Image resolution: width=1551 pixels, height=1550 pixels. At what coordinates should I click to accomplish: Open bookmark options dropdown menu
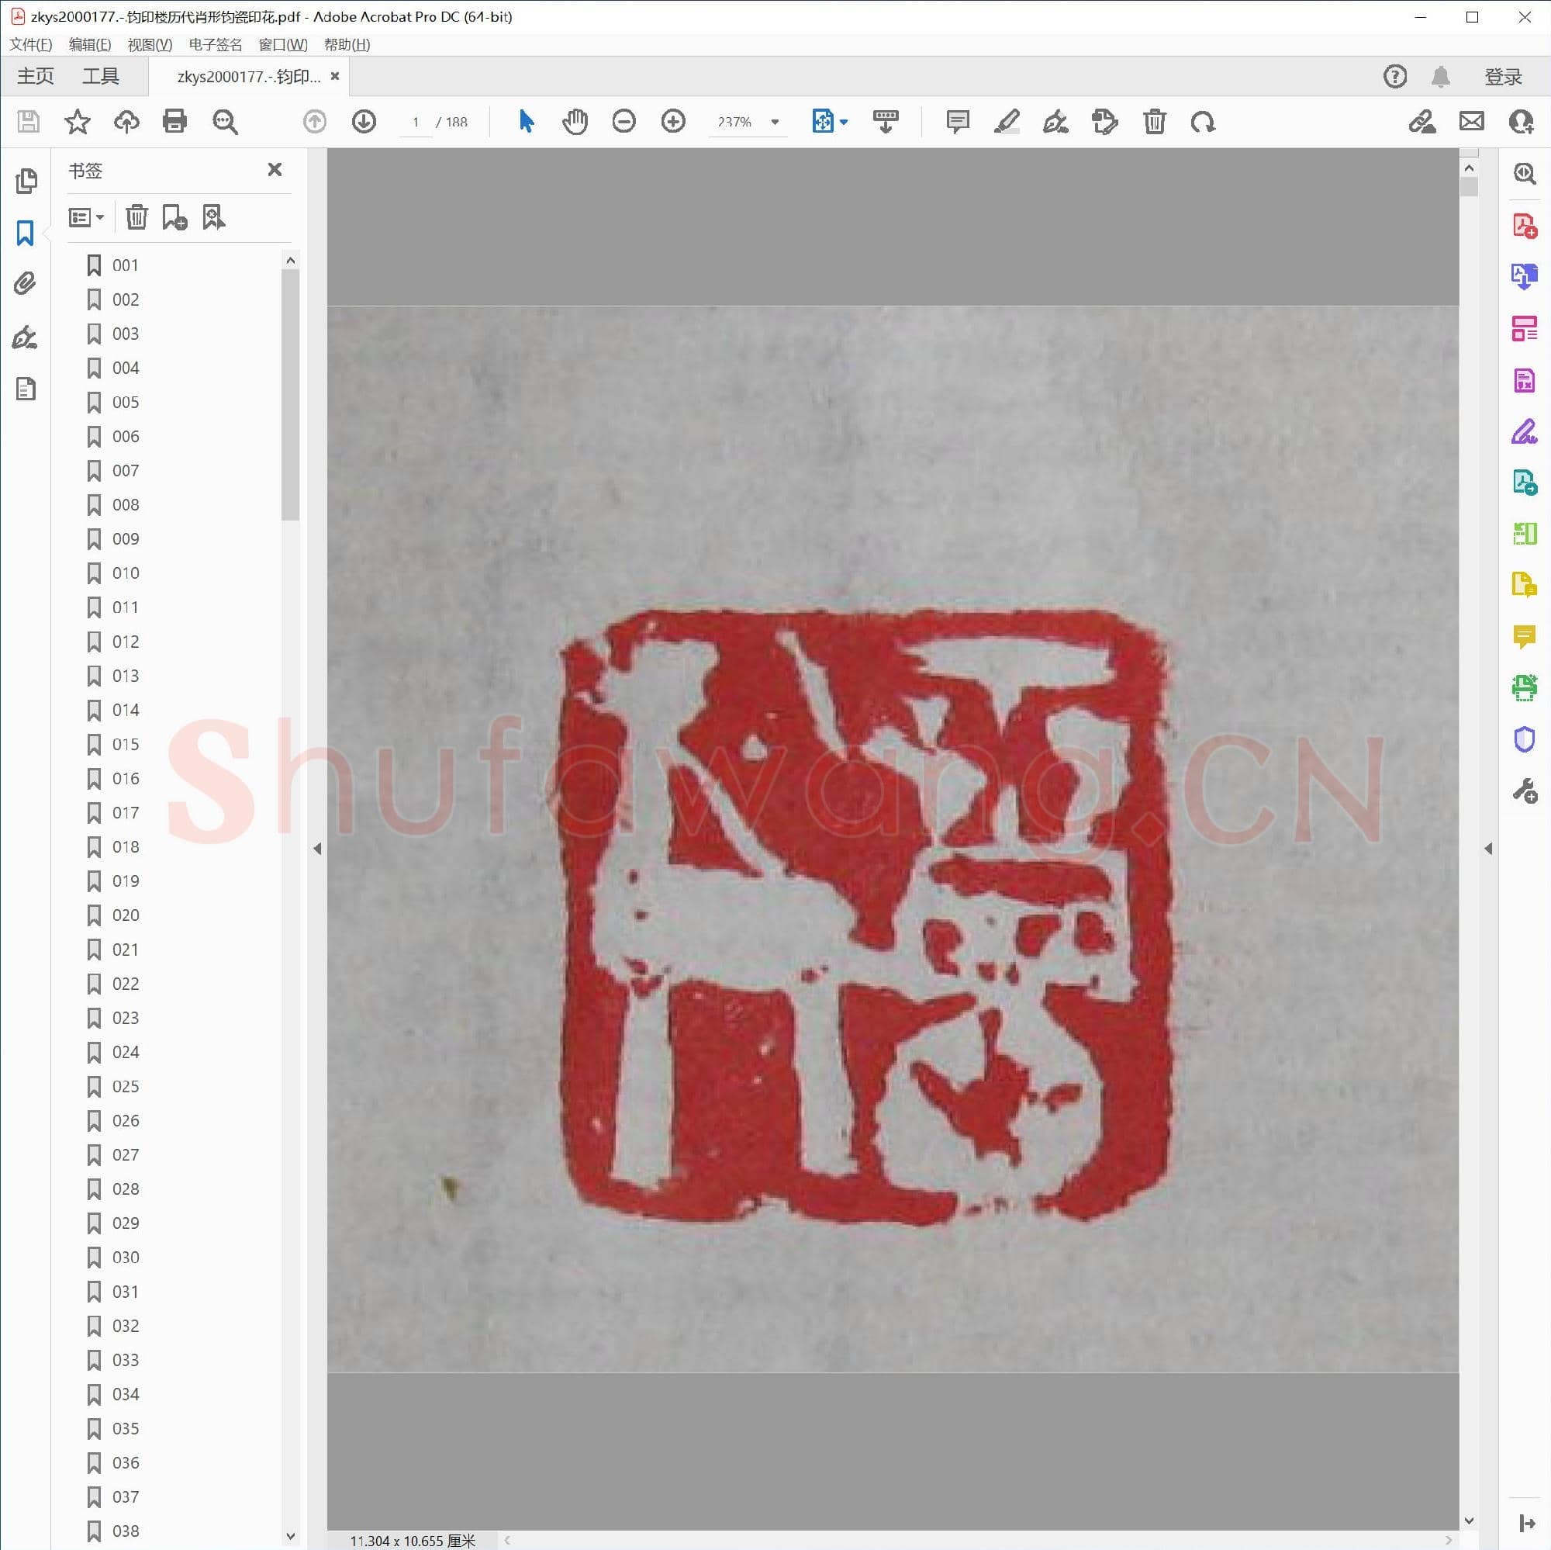tap(87, 217)
